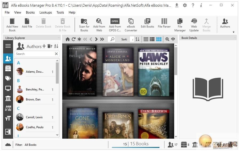240x151 pixels.
Task: Click the All Books filter label
Action: [30, 145]
